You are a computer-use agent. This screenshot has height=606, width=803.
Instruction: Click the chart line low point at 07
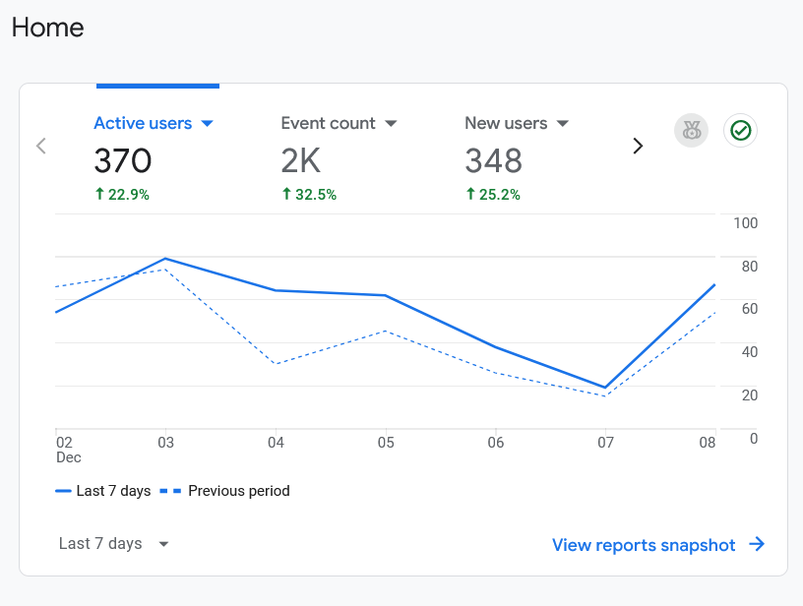pyautogui.click(x=605, y=388)
